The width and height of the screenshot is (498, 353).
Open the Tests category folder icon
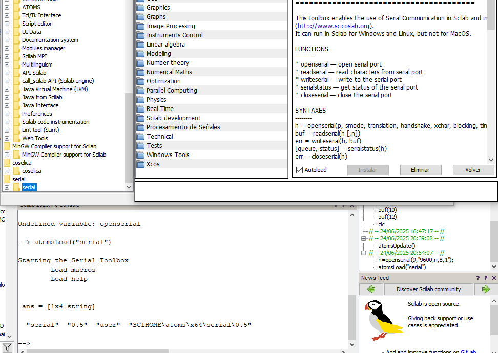[x=140, y=146]
